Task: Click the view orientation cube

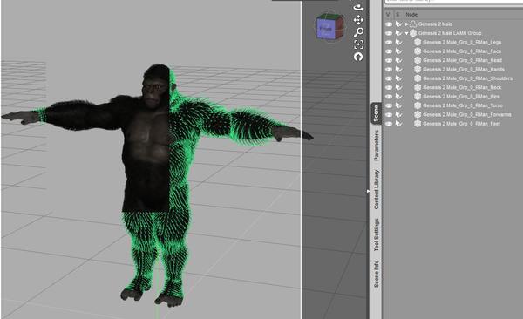Action: click(329, 27)
